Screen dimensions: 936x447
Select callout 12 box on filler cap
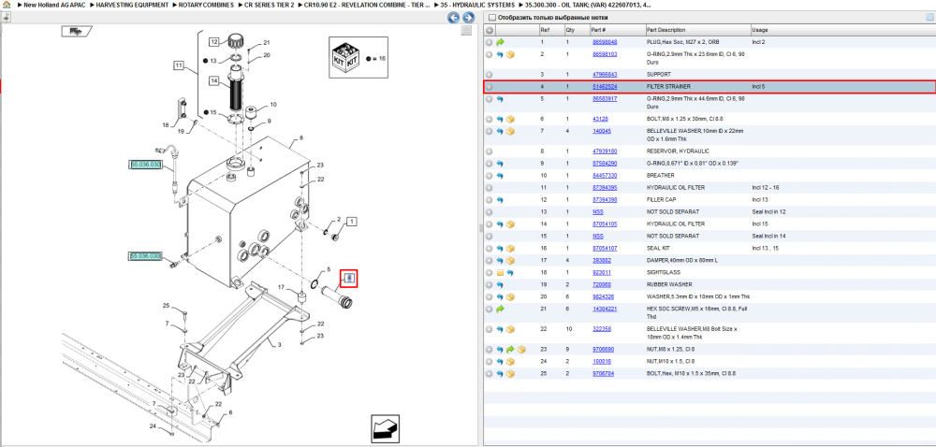(x=214, y=42)
